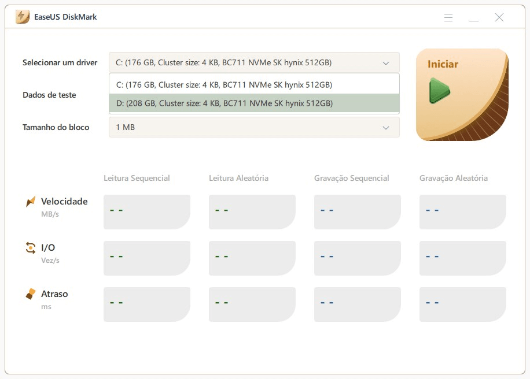The height and width of the screenshot is (379, 530).
Task: Expand block size list with chevron arrow
Action: tap(386, 128)
